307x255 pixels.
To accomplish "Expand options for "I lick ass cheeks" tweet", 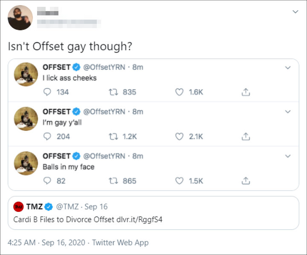I will tap(288, 68).
